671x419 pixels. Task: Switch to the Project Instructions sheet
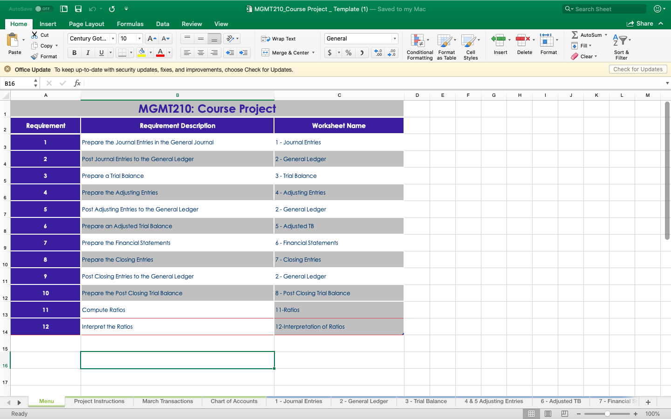coord(99,401)
